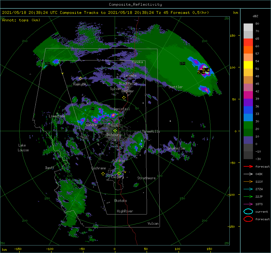This screenshot has width=271, height=253.
Task: Click the Limestone label
Action: tap(57, 116)
